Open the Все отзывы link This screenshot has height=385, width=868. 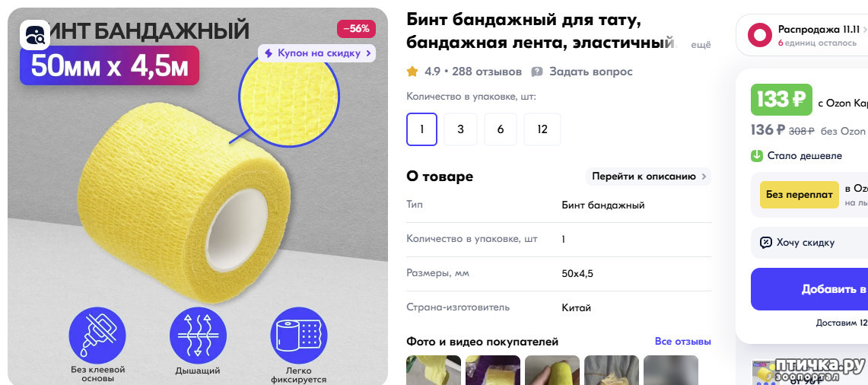[x=682, y=341]
